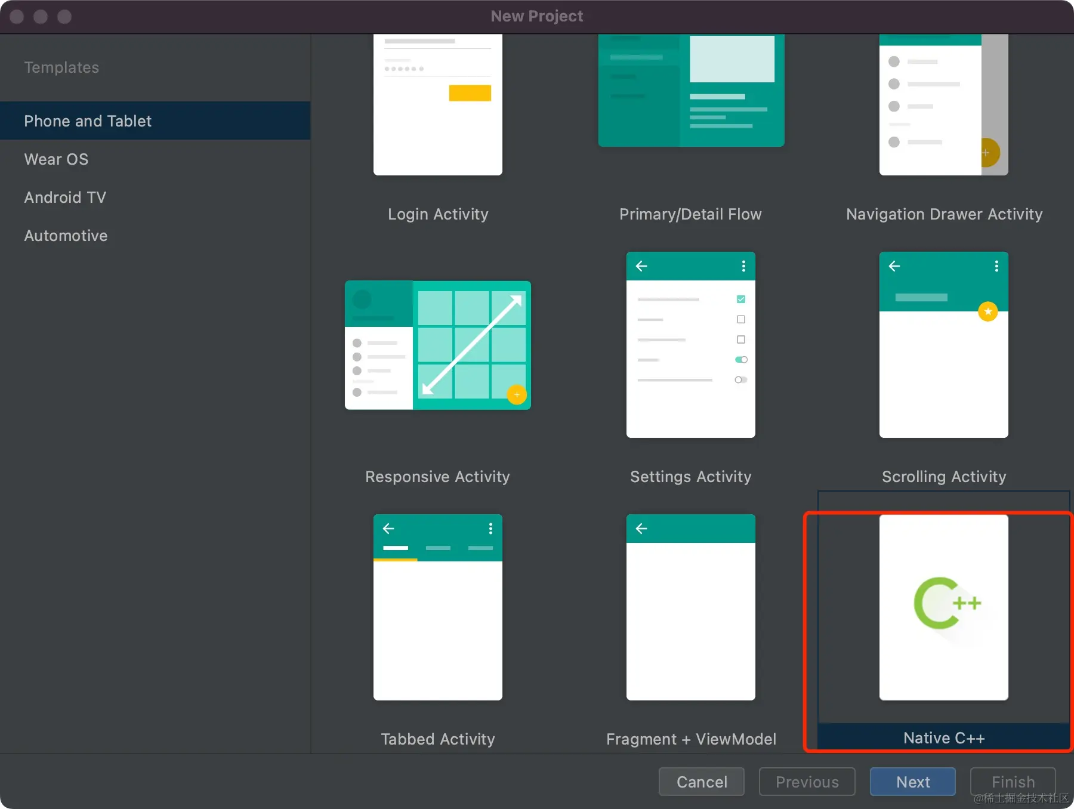Screen dimensions: 1074x809
Task: Proceed with the Next button
Action: point(913,782)
